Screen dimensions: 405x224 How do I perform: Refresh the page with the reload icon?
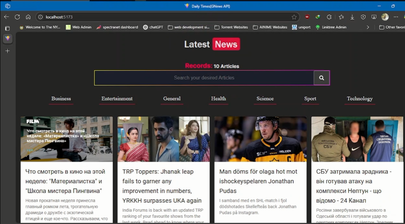coord(17,17)
